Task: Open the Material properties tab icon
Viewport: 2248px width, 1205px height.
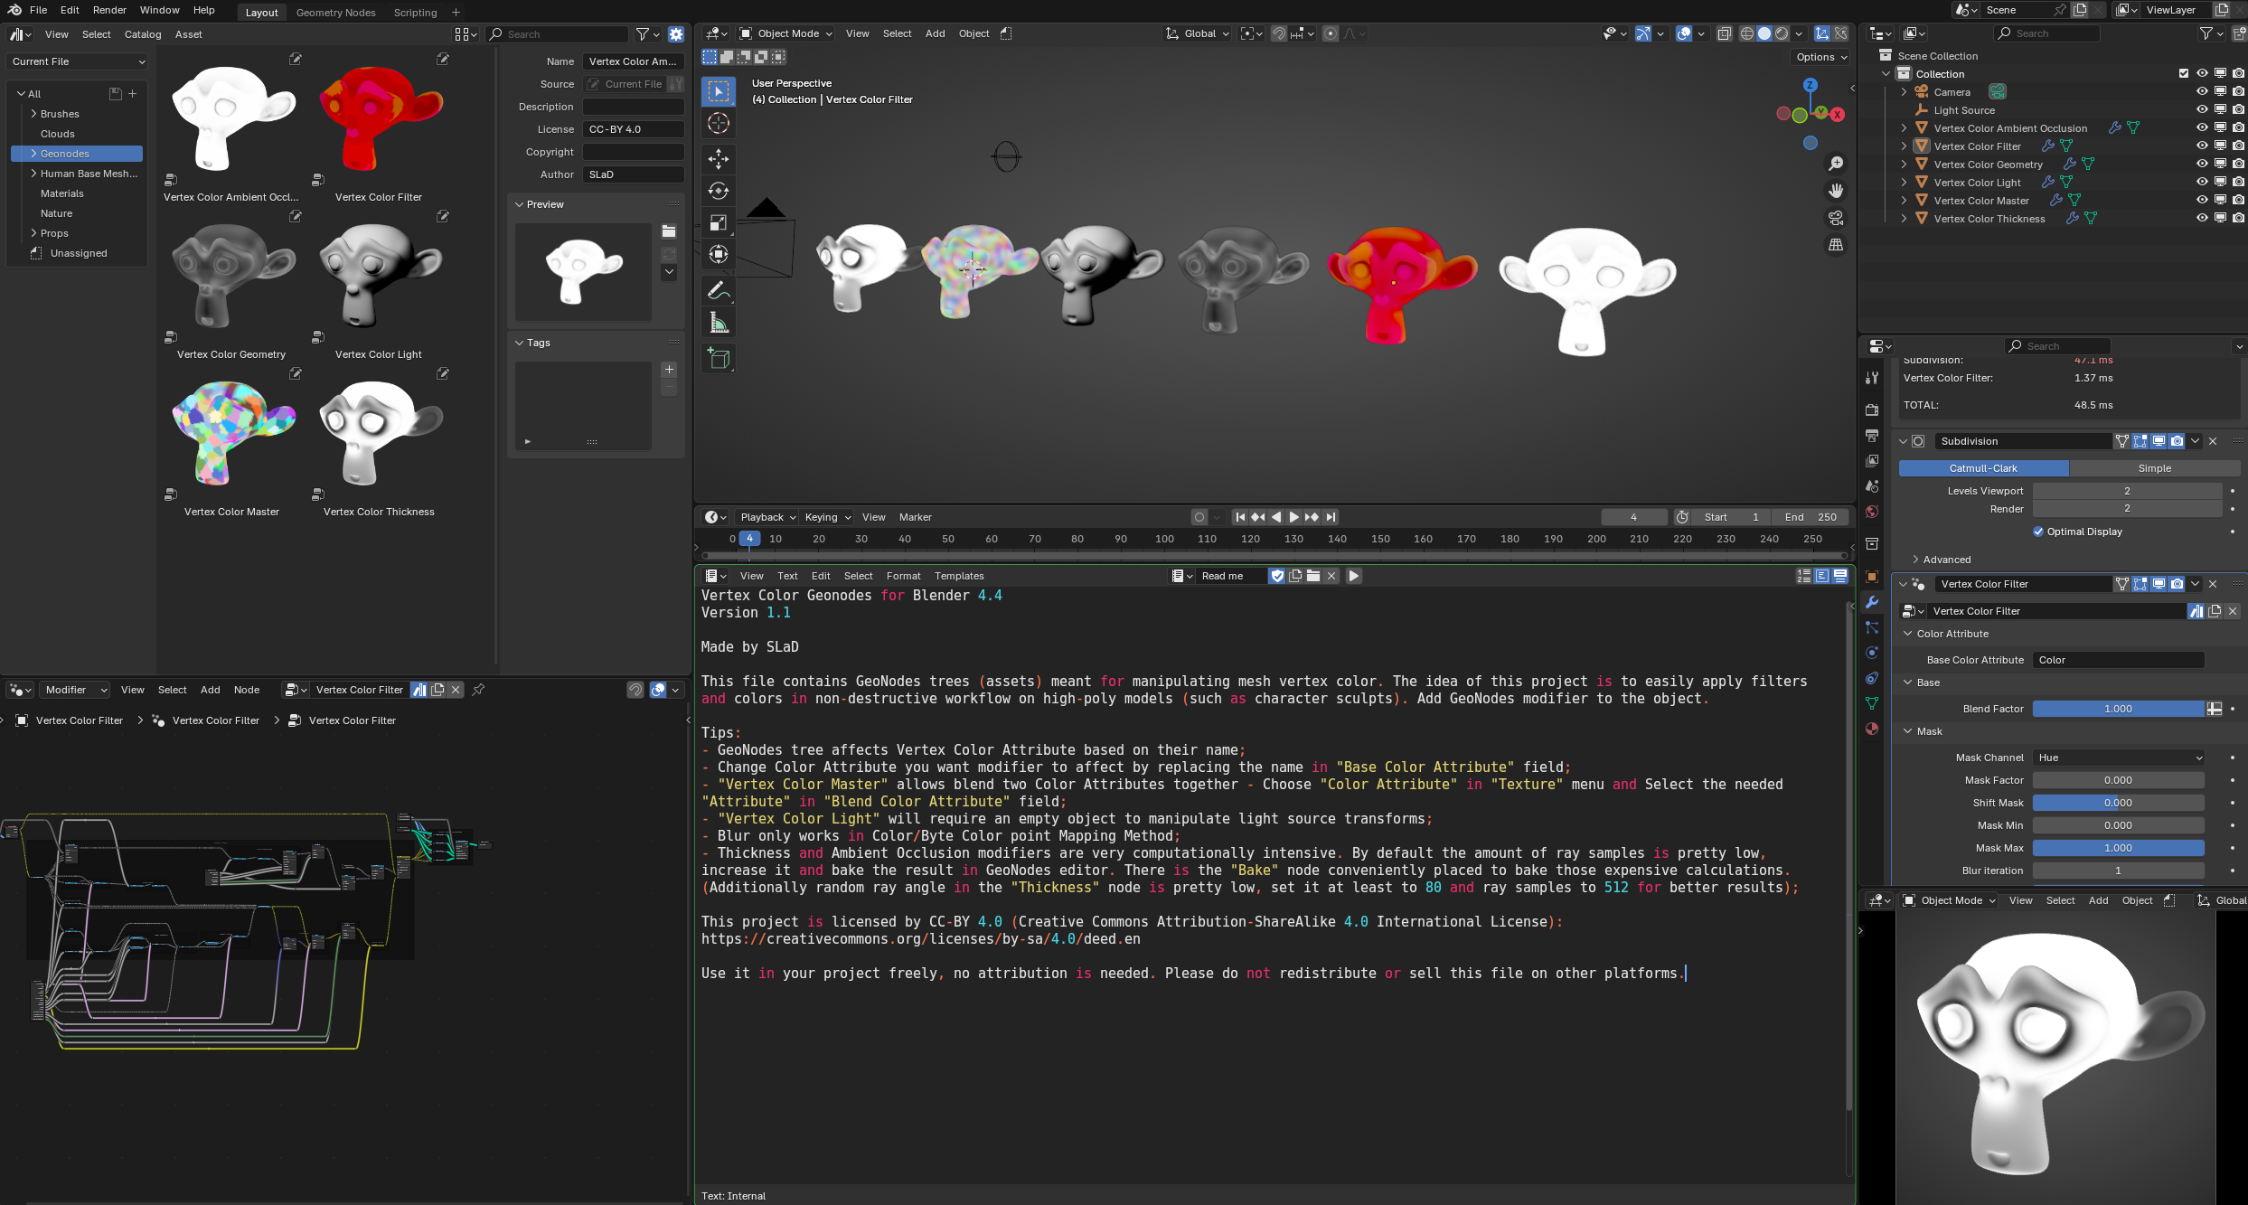Action: coord(1872,729)
